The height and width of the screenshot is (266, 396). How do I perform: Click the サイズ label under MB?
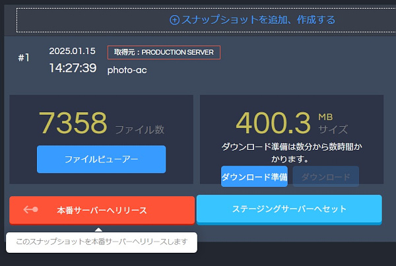pos(333,129)
